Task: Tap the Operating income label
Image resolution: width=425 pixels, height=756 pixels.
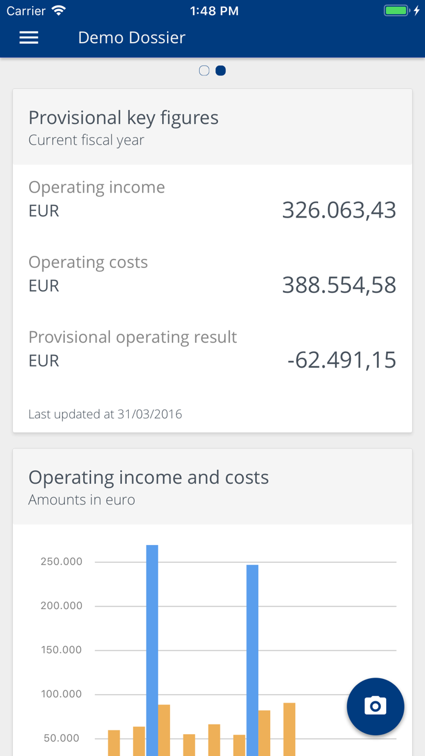Action: pos(97,187)
